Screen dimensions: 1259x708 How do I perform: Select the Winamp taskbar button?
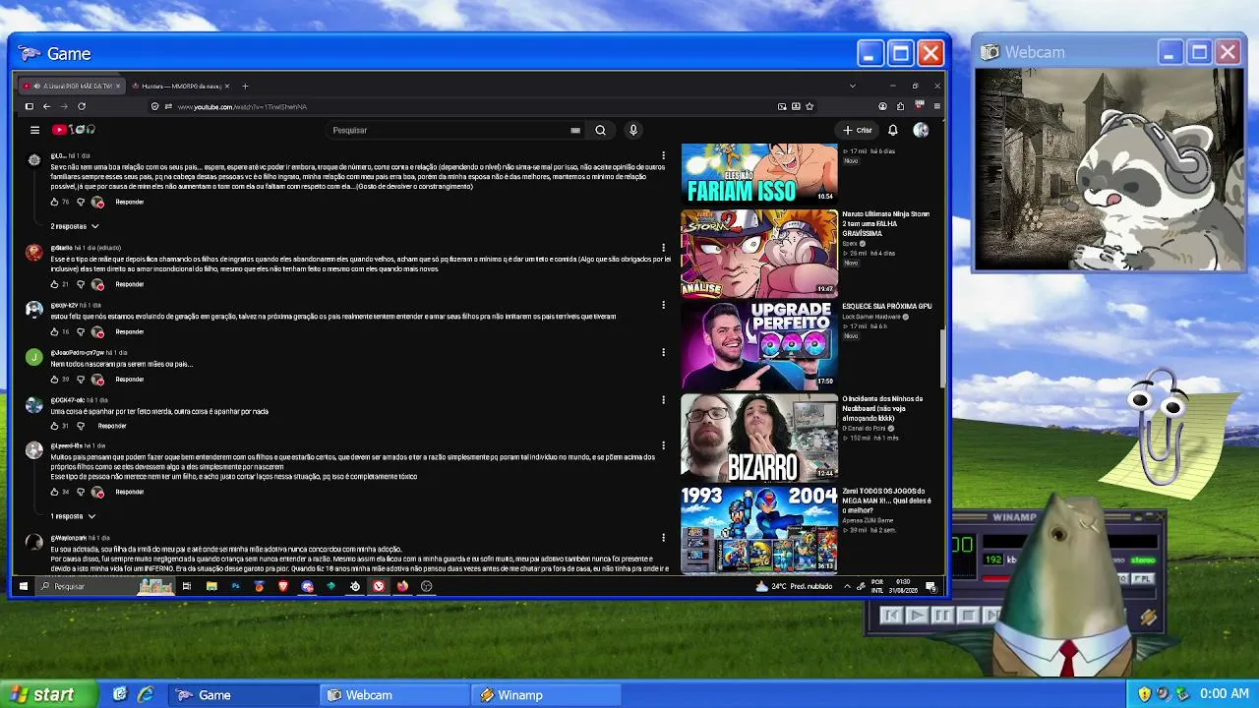(x=546, y=694)
